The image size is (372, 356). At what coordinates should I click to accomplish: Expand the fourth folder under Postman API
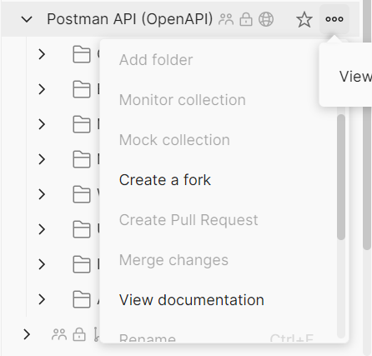[x=42, y=159]
